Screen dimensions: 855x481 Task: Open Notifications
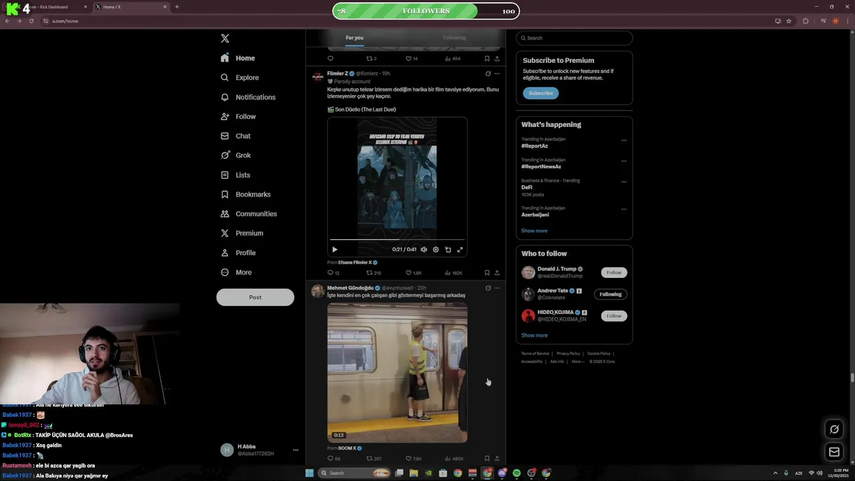coord(248,97)
